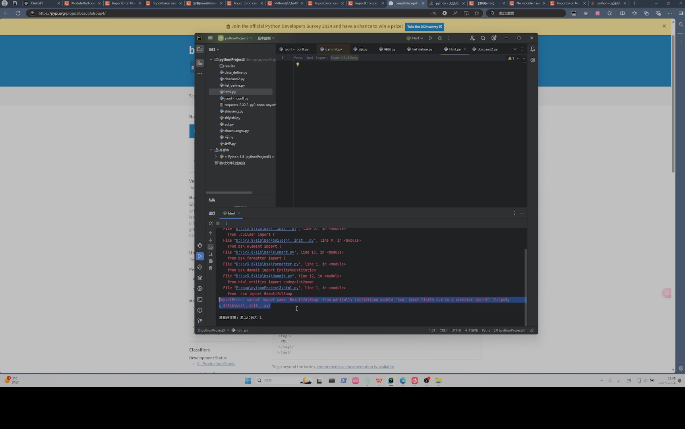Open the bs4 formatter.py traceback link
Image resolution: width=685 pixels, height=429 pixels.
click(x=267, y=264)
